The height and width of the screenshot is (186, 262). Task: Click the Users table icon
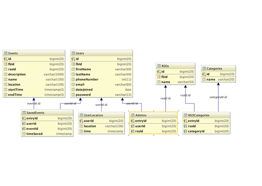[74, 53]
